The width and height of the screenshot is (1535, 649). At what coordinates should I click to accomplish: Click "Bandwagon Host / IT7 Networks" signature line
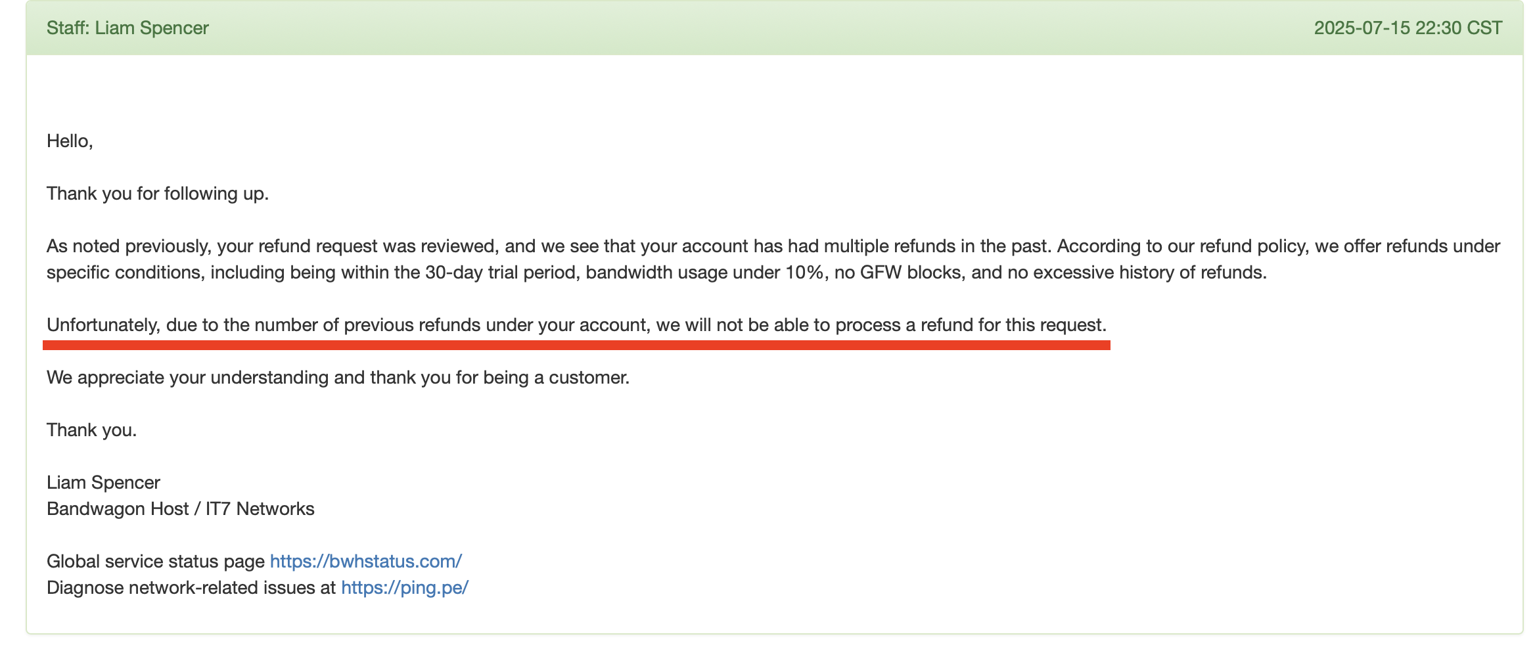click(x=180, y=508)
